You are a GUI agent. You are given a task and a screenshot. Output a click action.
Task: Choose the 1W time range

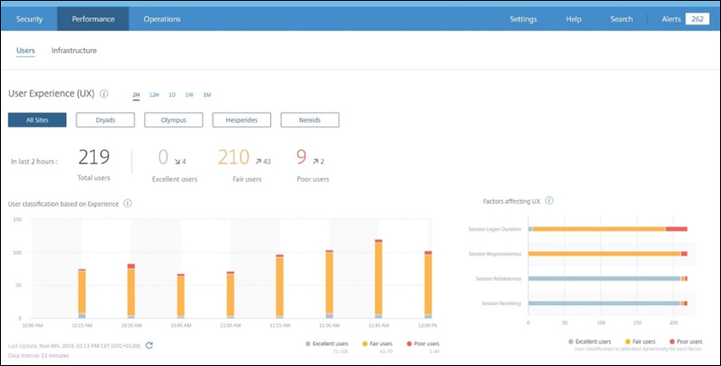point(189,94)
